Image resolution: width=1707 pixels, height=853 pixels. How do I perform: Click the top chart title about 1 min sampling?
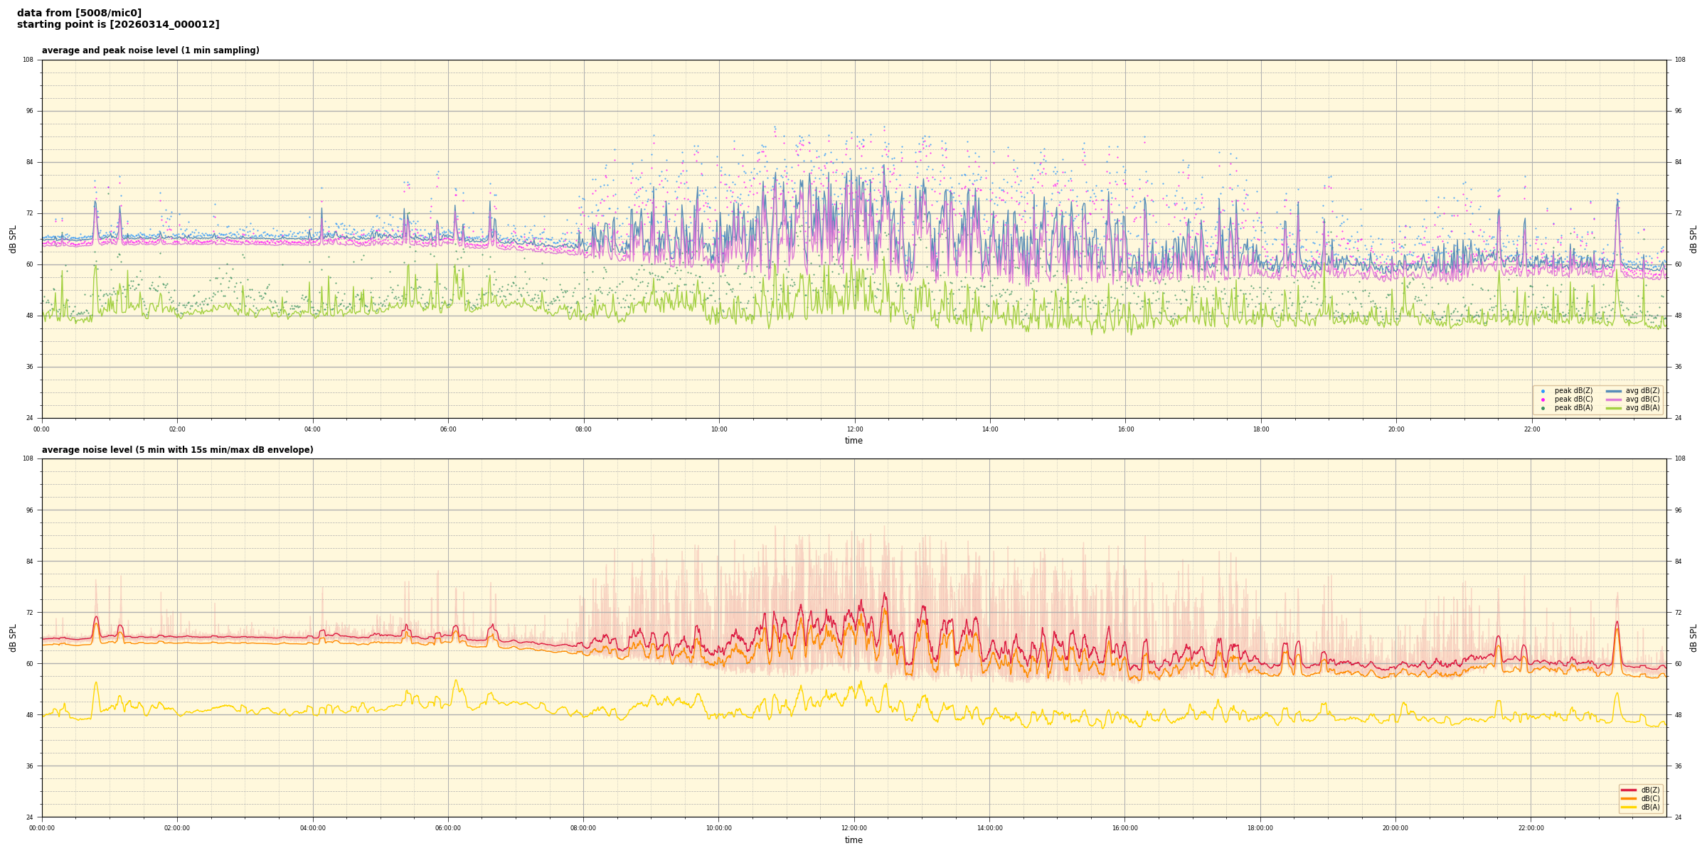pos(150,50)
